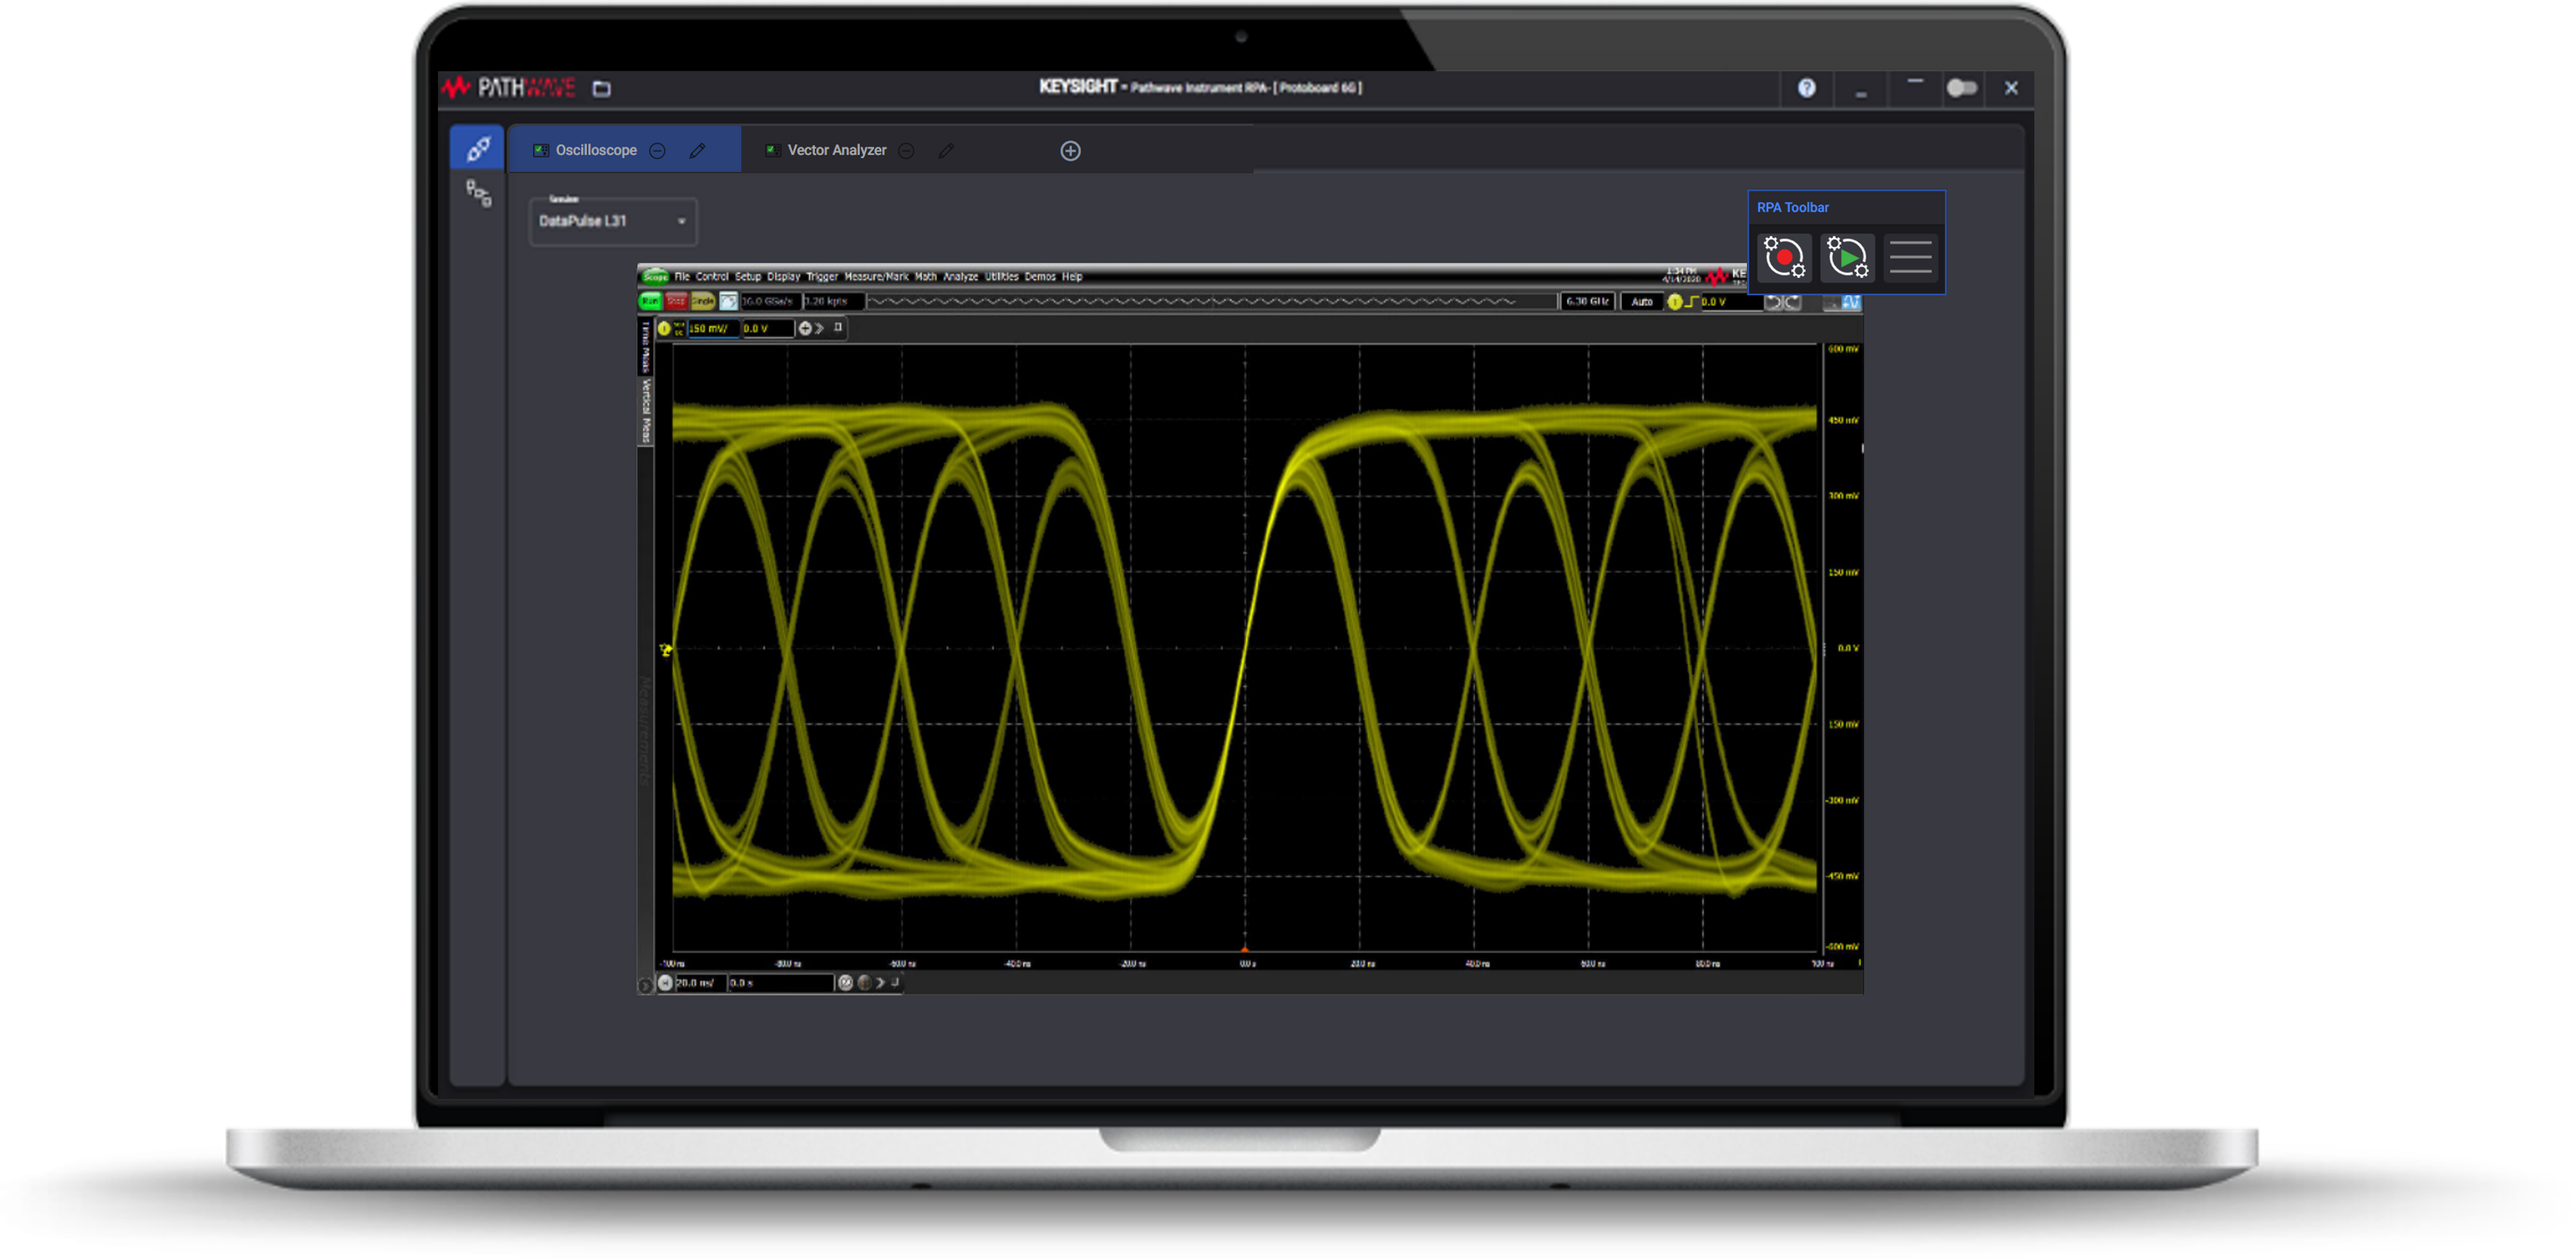Click the RPA playback icon
This screenshot has height=1259, width=2576.
(1847, 257)
